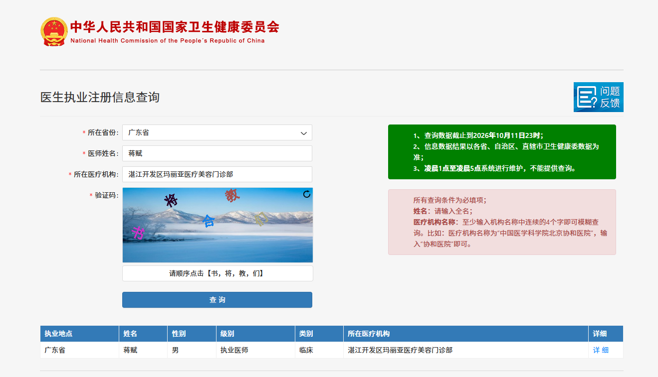Click the 湛江开发区玛丽亚医疗美容门诊部 table cell
The width and height of the screenshot is (658, 377).
coord(465,350)
